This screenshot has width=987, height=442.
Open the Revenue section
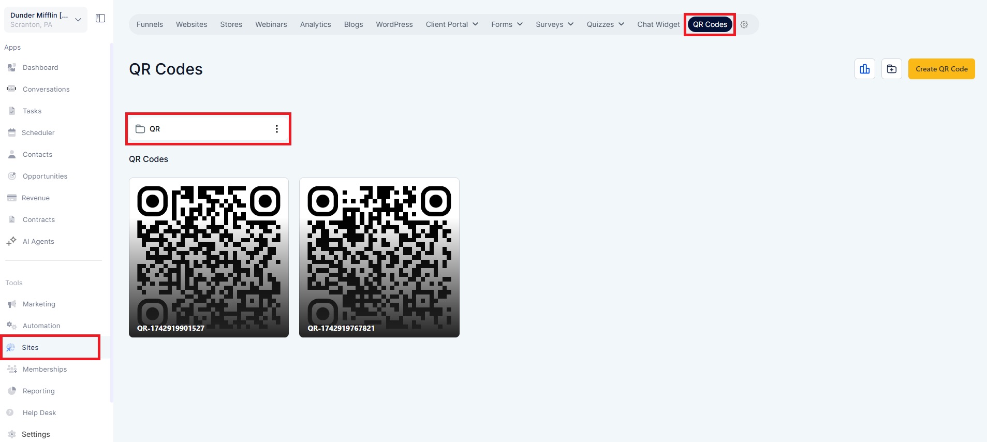tap(35, 198)
